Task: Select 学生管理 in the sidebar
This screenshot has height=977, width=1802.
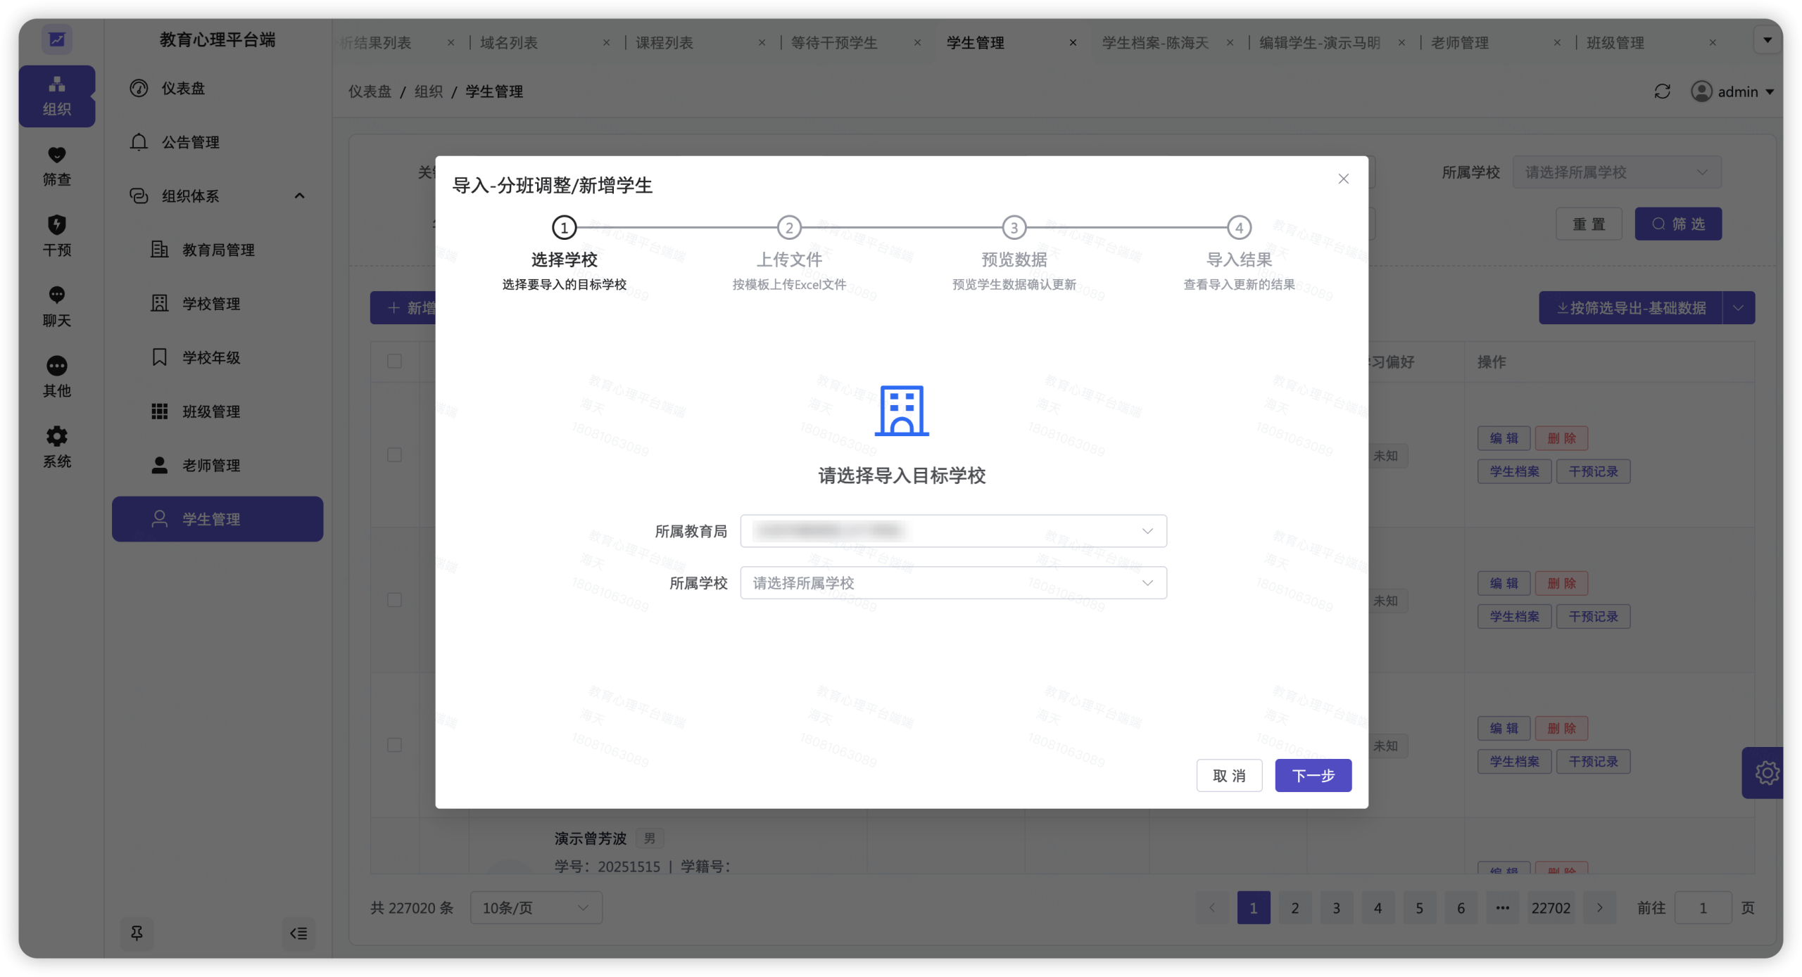Action: (x=217, y=519)
